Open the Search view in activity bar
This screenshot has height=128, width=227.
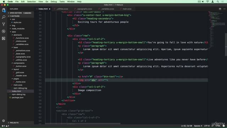click(4, 17)
